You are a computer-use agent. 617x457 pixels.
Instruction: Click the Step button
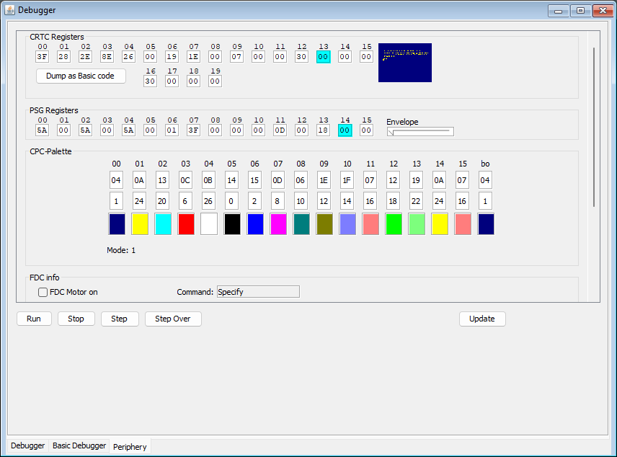point(119,319)
